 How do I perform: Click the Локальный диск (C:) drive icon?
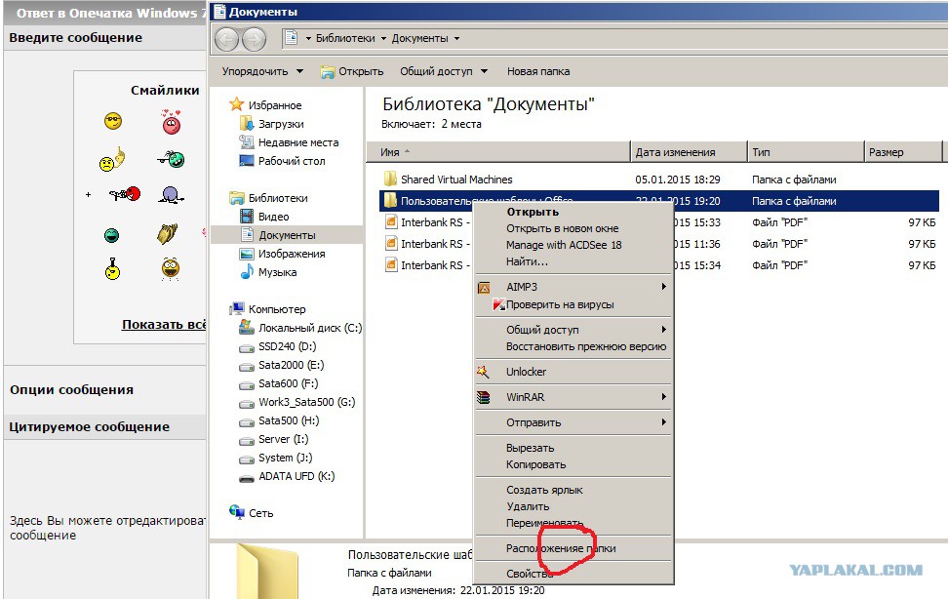(x=246, y=328)
